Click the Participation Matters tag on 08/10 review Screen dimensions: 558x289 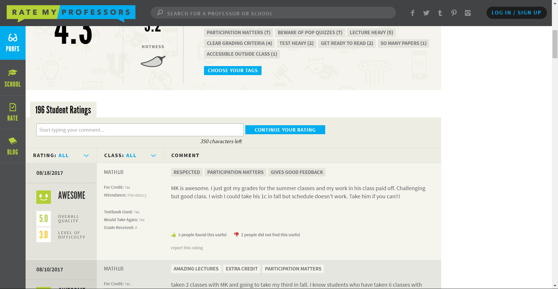[293, 269]
